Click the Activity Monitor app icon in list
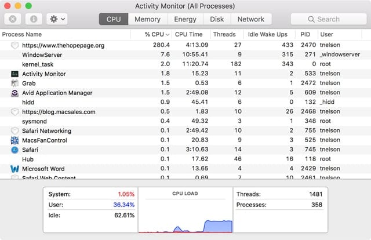The width and height of the screenshot is (371, 240). point(14,74)
